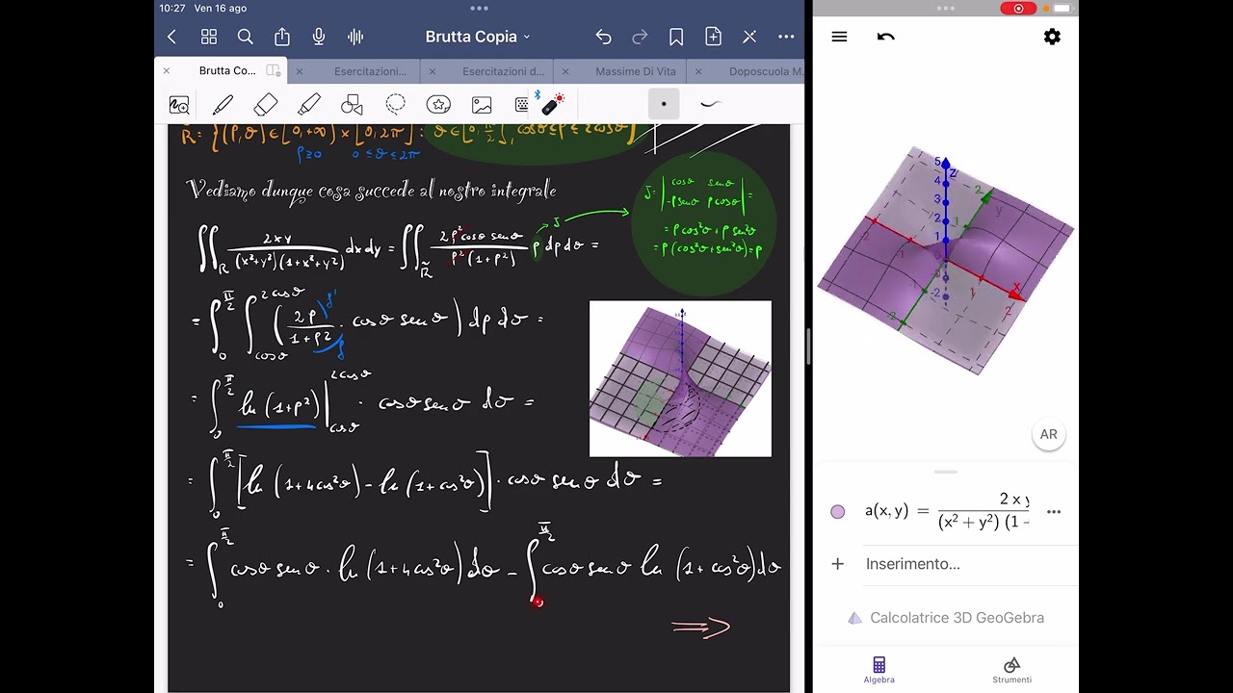Tap split-view icon on Brutta Co... tab
The height and width of the screenshot is (693, 1233).
(x=274, y=71)
